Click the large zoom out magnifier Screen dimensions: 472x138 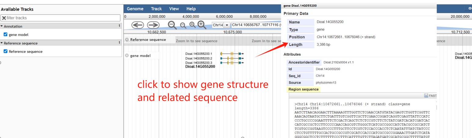point(172,25)
